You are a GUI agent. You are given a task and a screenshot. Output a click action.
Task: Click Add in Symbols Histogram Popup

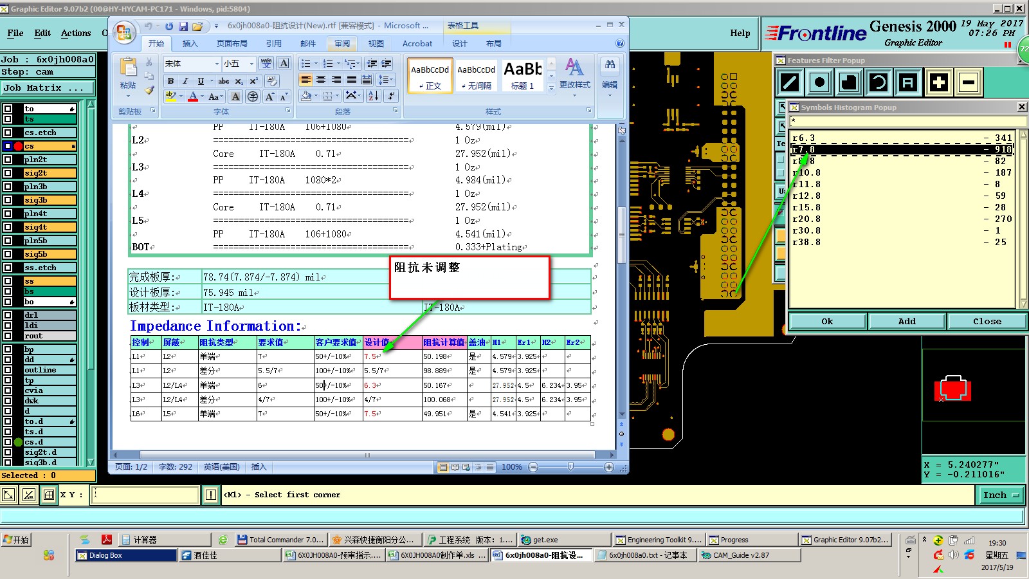pyautogui.click(x=907, y=321)
